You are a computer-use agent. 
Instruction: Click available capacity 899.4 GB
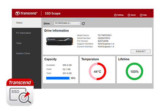click(x=67, y=65)
